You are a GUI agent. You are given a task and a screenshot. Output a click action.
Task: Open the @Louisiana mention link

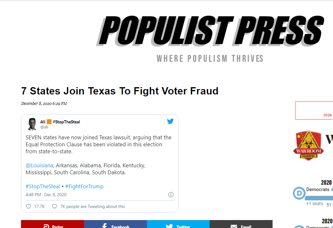coord(39,165)
